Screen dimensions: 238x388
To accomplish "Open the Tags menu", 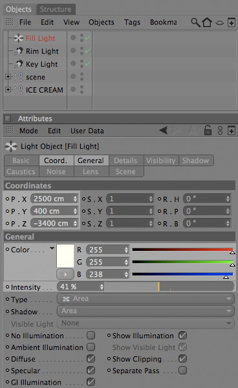I will 132,22.
